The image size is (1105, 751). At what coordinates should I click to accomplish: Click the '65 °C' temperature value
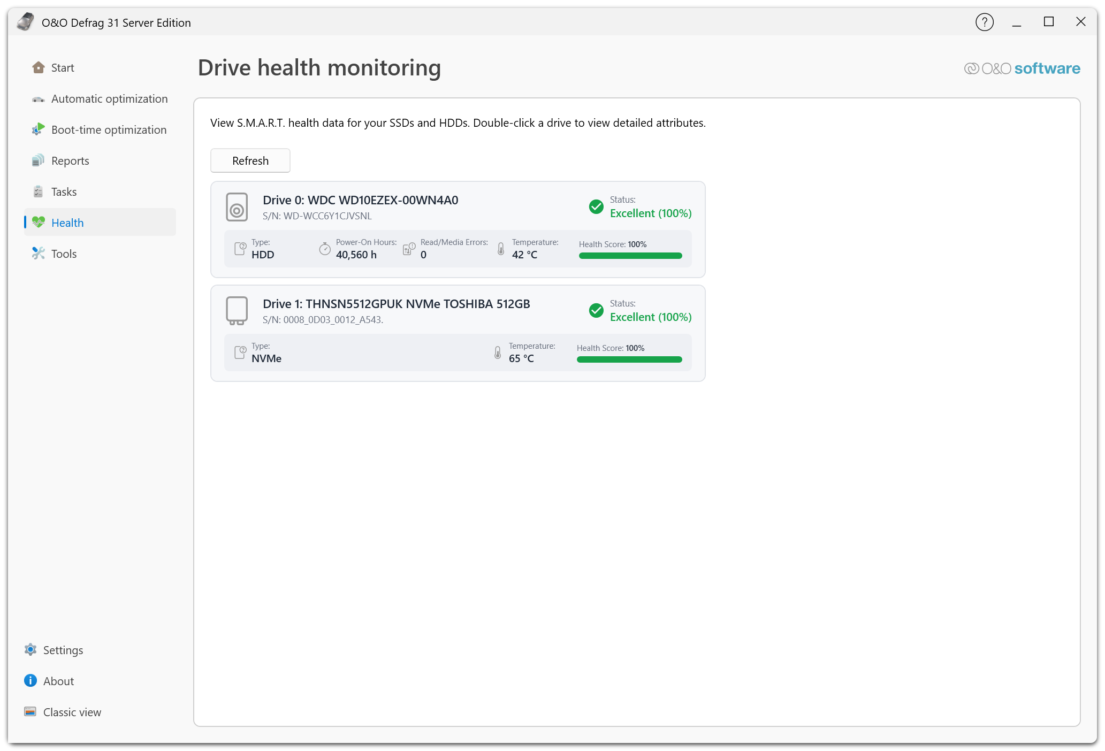pyautogui.click(x=521, y=359)
